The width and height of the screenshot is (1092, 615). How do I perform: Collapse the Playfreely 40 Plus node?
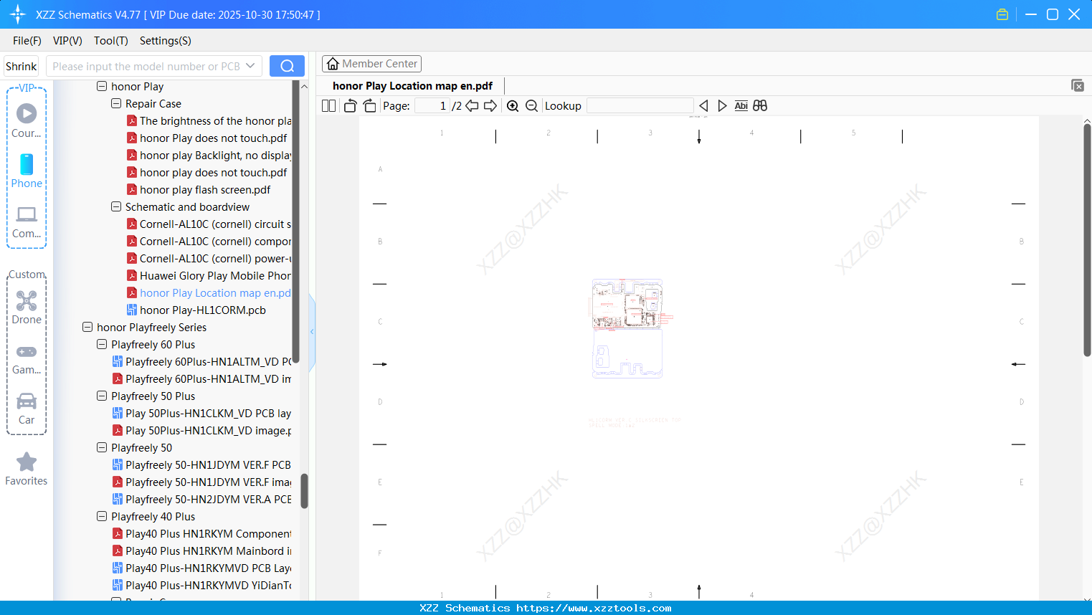pyautogui.click(x=102, y=516)
